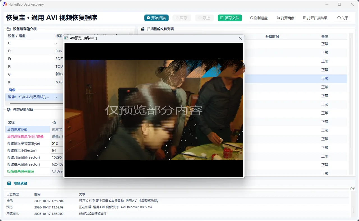The height and width of the screenshot is (221, 359).
Task: Select the 镜像: K:\0-AVI(已测试) image entry
Action: pos(34,97)
